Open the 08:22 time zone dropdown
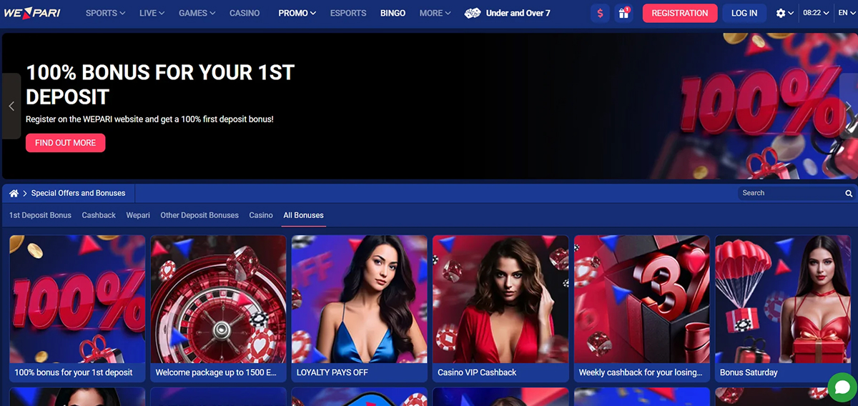The height and width of the screenshot is (406, 858). pyautogui.click(x=816, y=13)
